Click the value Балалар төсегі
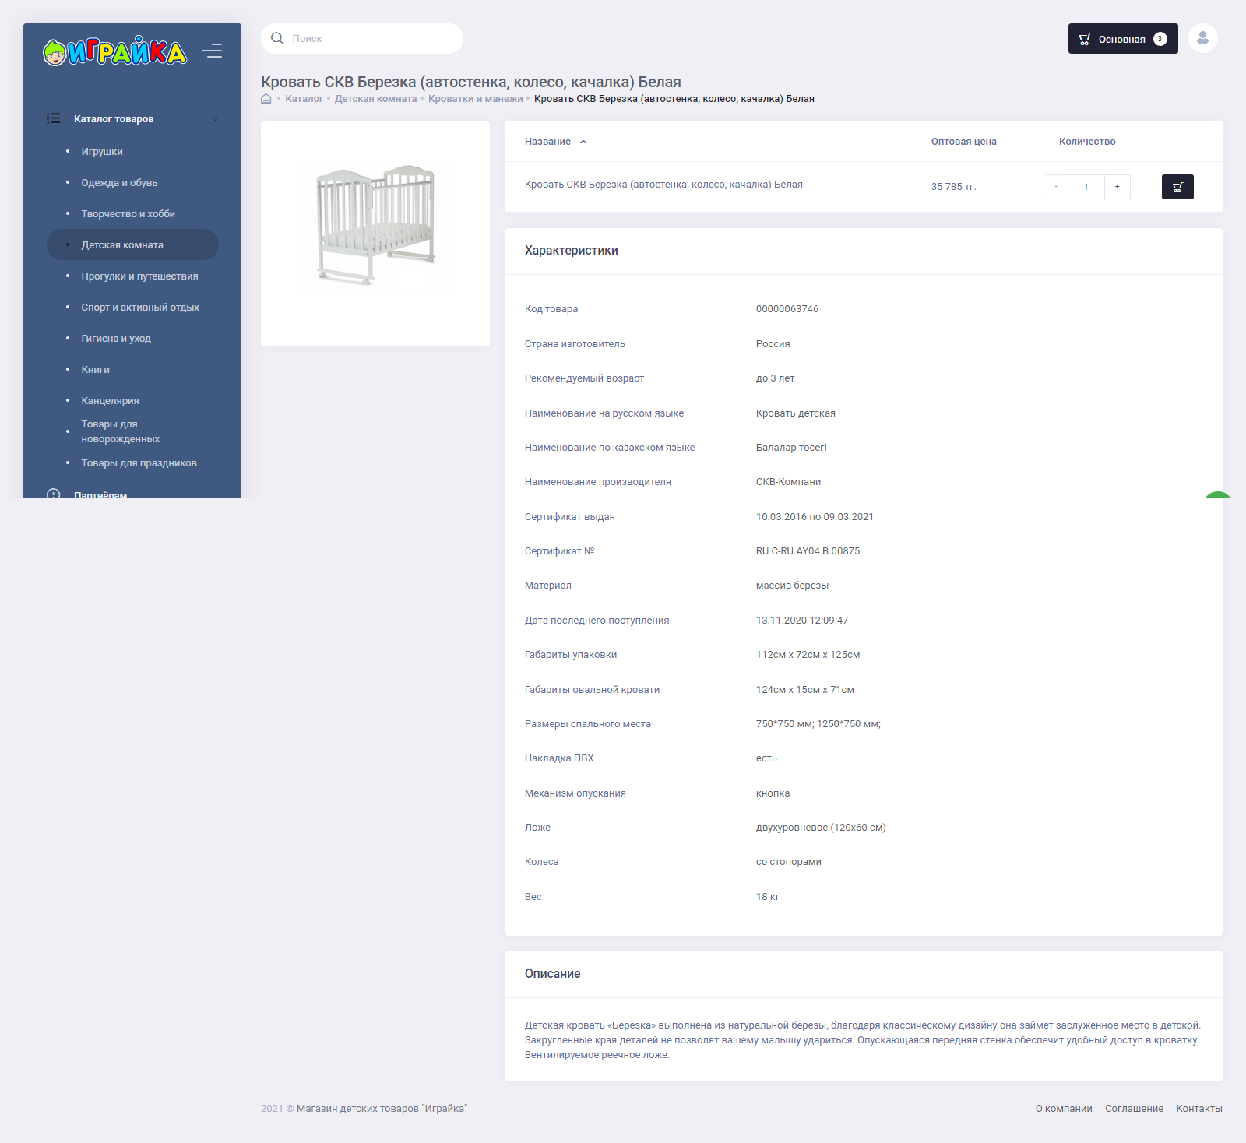 point(791,448)
